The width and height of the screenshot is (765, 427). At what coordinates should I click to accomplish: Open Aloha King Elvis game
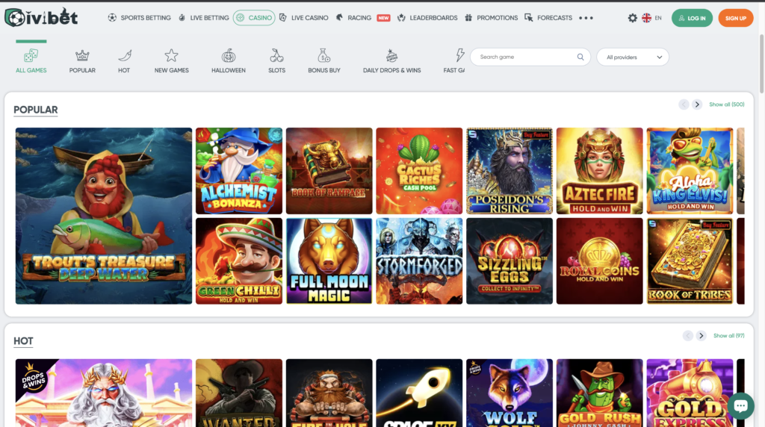click(x=690, y=171)
